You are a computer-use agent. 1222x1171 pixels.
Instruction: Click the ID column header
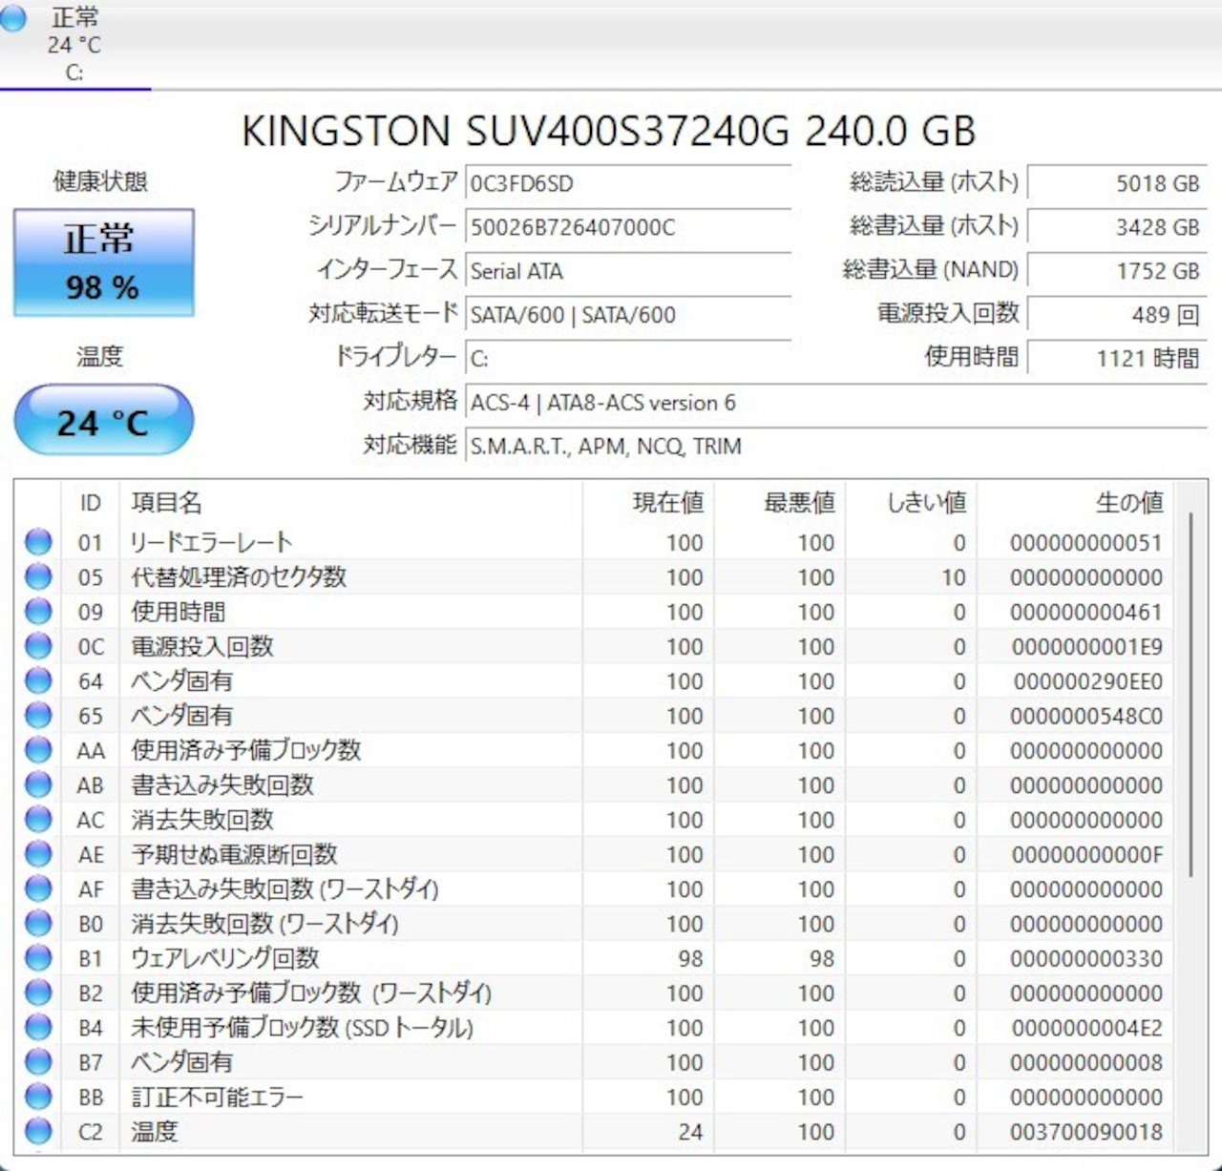pyautogui.click(x=91, y=503)
